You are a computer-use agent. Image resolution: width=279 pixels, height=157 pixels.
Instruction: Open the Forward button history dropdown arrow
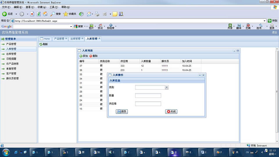point(27,14)
